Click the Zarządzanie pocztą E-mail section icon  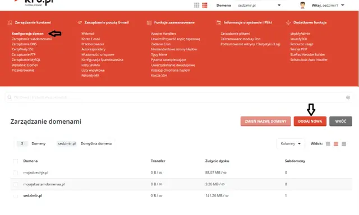(80, 22)
